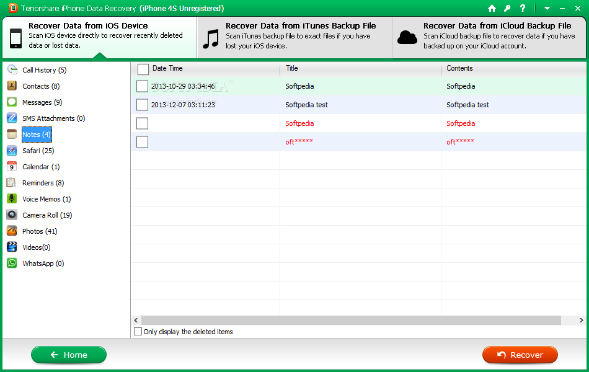This screenshot has width=589, height=372.
Task: Select Camera Roll (19) category
Action: coord(47,215)
